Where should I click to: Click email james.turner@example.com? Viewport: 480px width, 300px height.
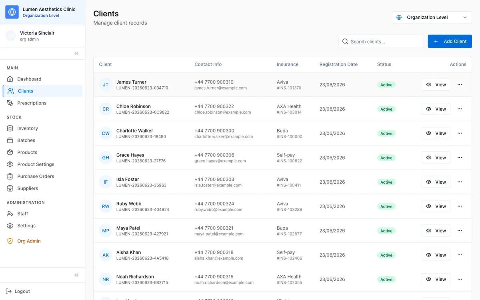[220, 88]
